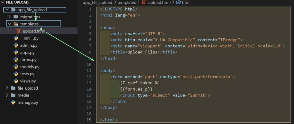Click the templates breadcrumb segment

pyautogui.click(x=127, y=3)
